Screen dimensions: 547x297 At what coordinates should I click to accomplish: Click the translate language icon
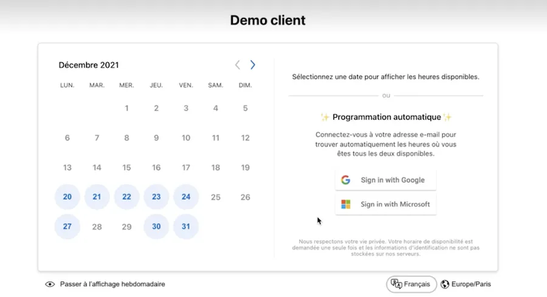coord(396,284)
